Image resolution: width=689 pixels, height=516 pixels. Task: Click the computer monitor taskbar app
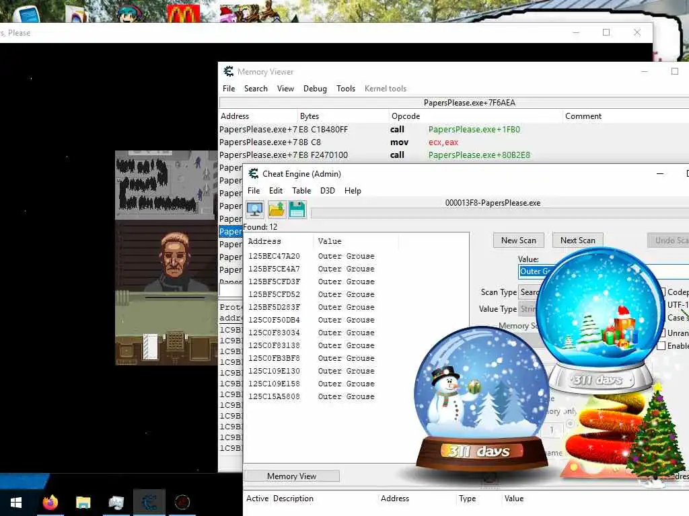click(116, 503)
